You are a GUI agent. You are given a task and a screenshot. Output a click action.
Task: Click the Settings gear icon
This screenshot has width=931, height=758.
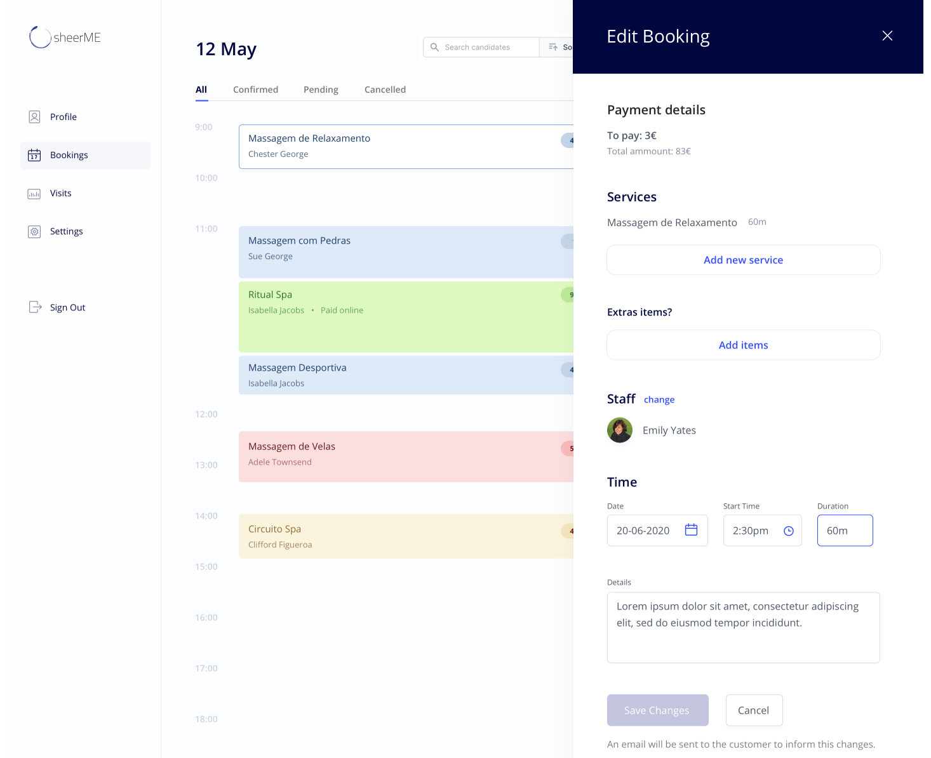coord(34,232)
